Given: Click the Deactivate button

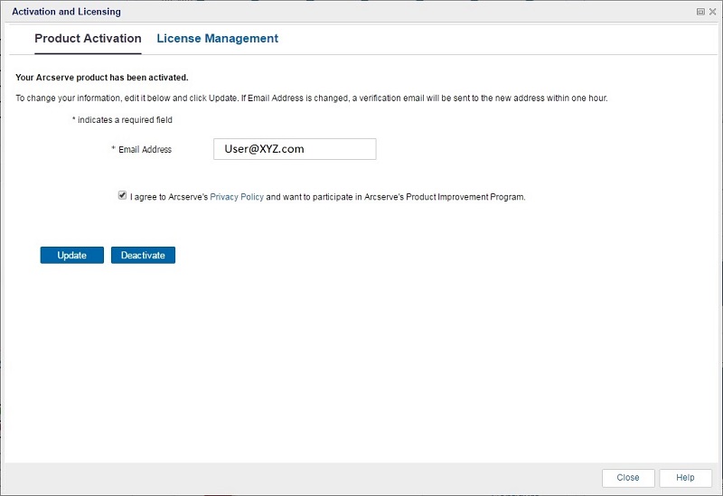Looking at the screenshot, I should (x=143, y=256).
